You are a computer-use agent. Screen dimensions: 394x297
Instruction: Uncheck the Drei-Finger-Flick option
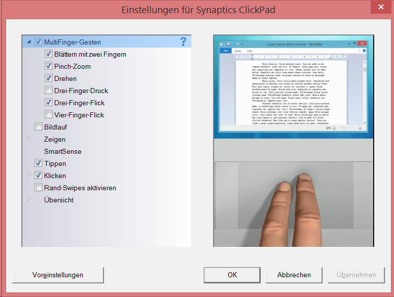[x=49, y=102]
